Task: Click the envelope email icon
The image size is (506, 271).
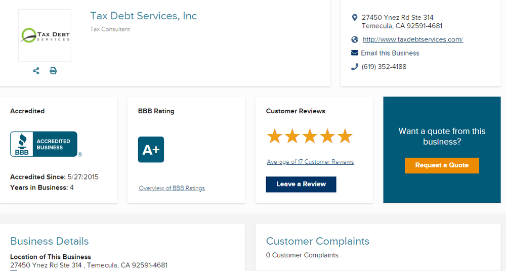Action: click(354, 53)
